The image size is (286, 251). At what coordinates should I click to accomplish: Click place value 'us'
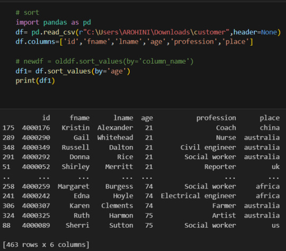click(276, 226)
